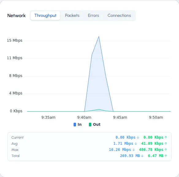Click the 9:40am time label
Image resolution: width=179 pixels, height=177 pixels.
click(x=84, y=117)
